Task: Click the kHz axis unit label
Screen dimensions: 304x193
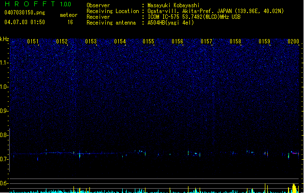Action: (4, 39)
